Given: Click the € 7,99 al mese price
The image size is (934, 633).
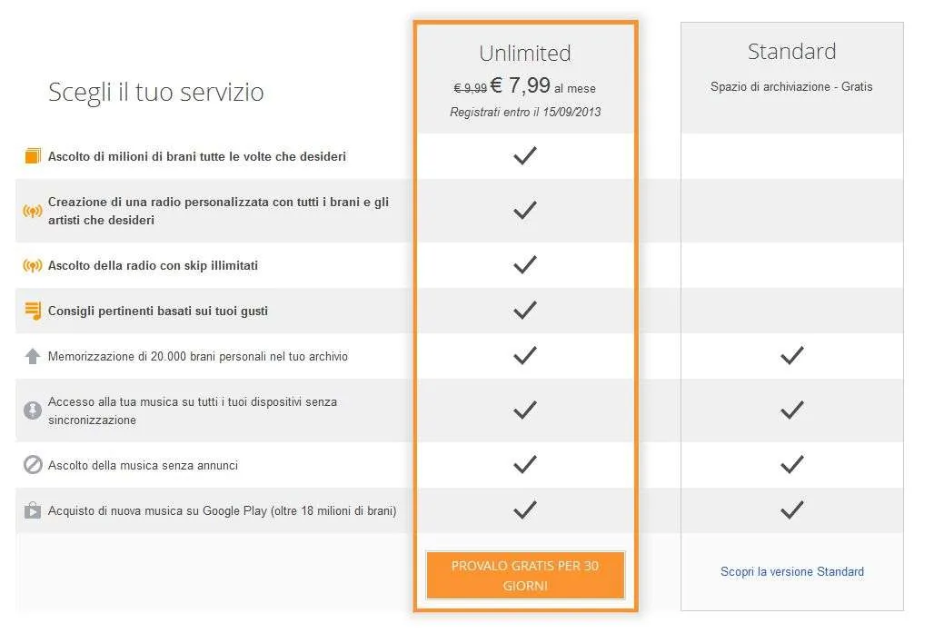Looking at the screenshot, I should [x=542, y=85].
